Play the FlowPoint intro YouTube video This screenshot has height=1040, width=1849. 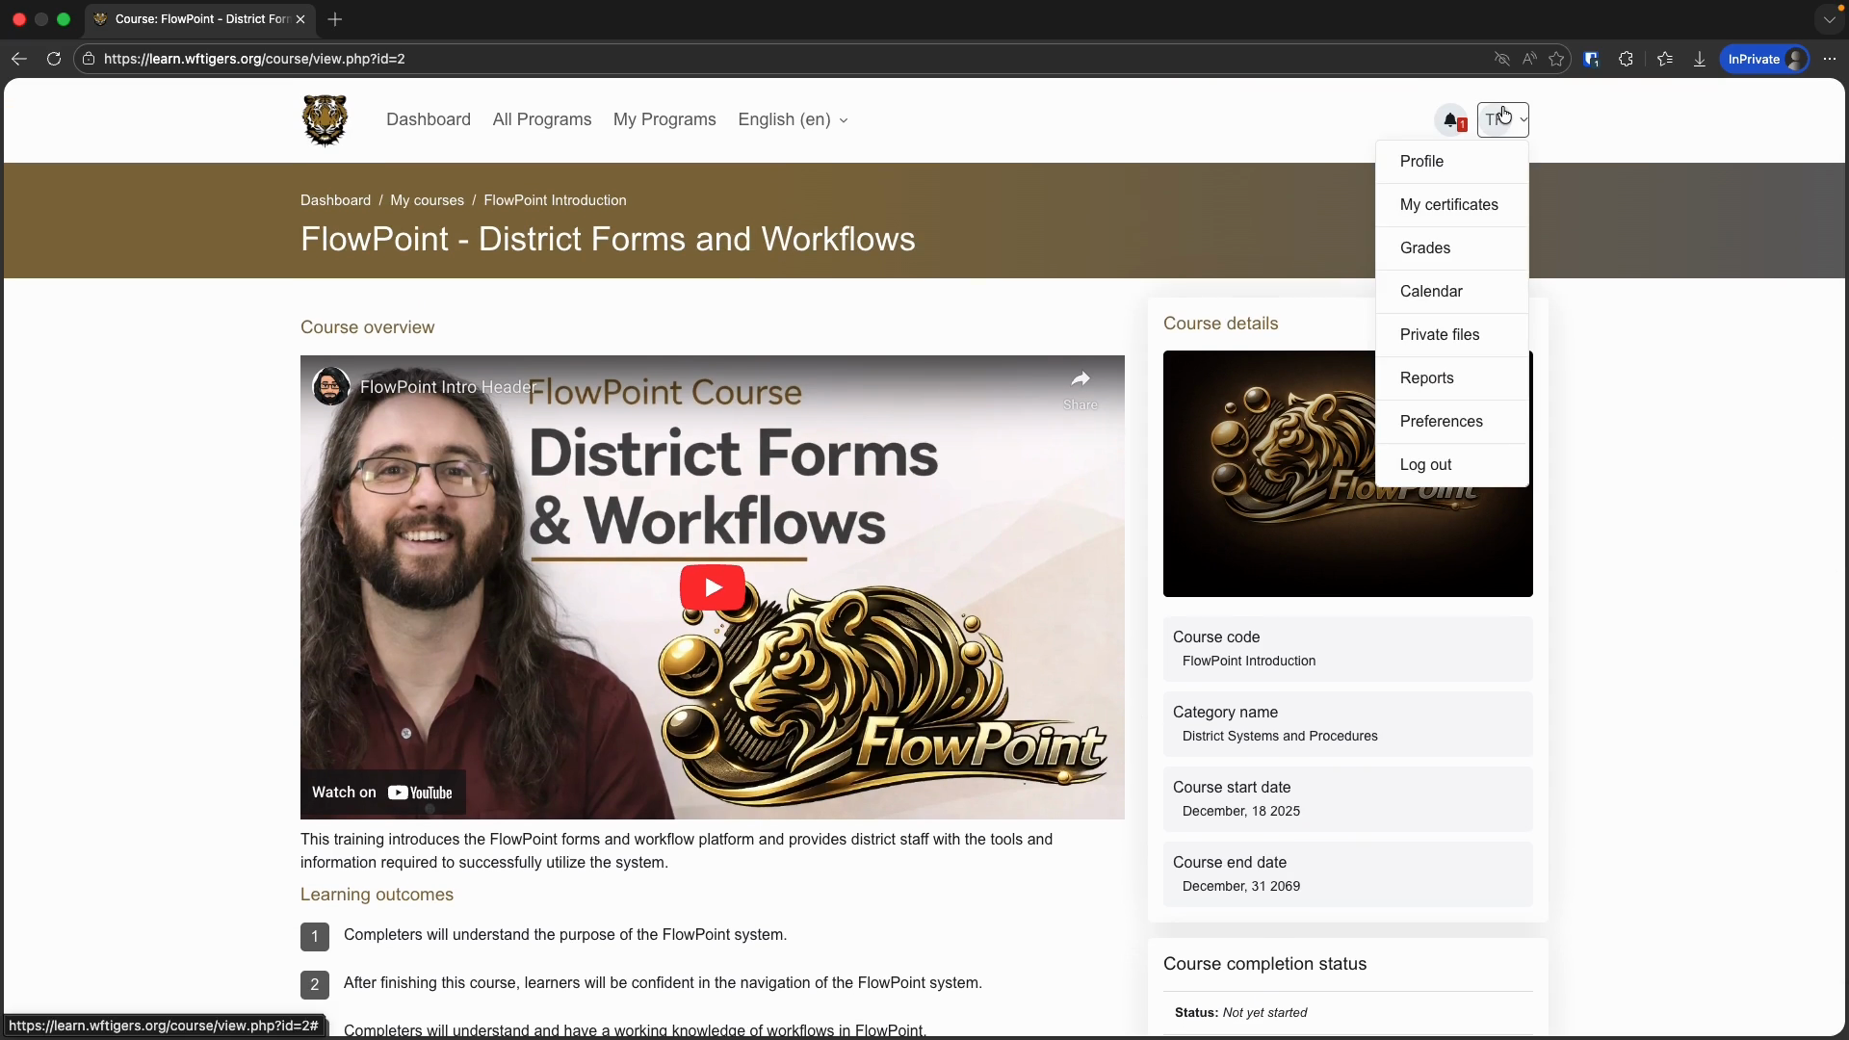tap(712, 587)
